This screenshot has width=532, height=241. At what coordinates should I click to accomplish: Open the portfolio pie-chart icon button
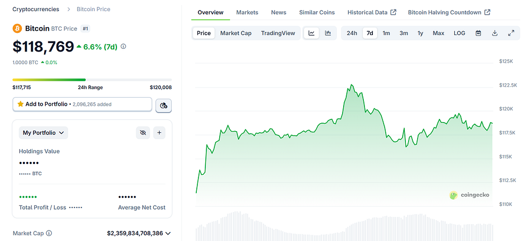coord(163,105)
